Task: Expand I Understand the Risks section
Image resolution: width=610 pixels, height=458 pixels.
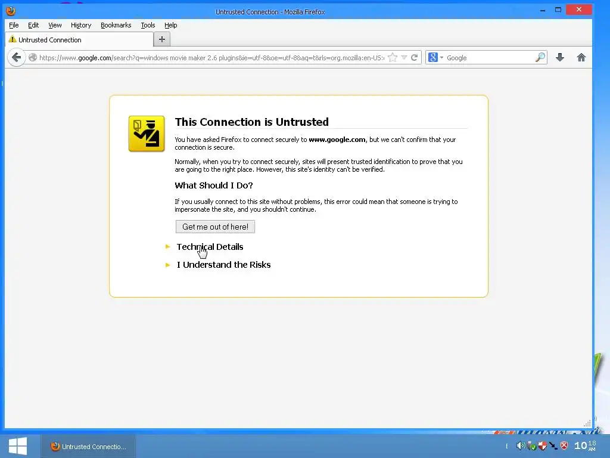Action: pos(223,265)
